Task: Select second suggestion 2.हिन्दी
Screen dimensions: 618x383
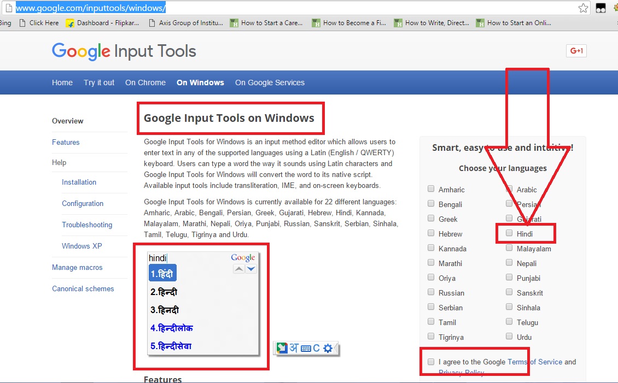Action: [164, 292]
